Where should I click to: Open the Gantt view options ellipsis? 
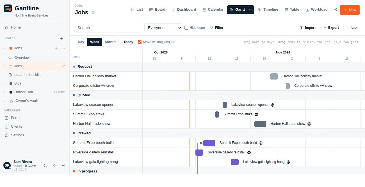click(251, 10)
